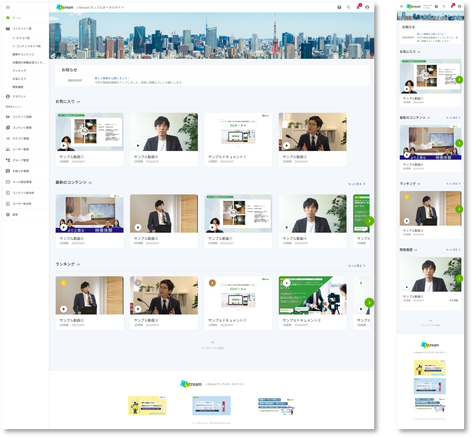
Task: Click the コンテンツ別分析 chart icon
Action: [8, 193]
